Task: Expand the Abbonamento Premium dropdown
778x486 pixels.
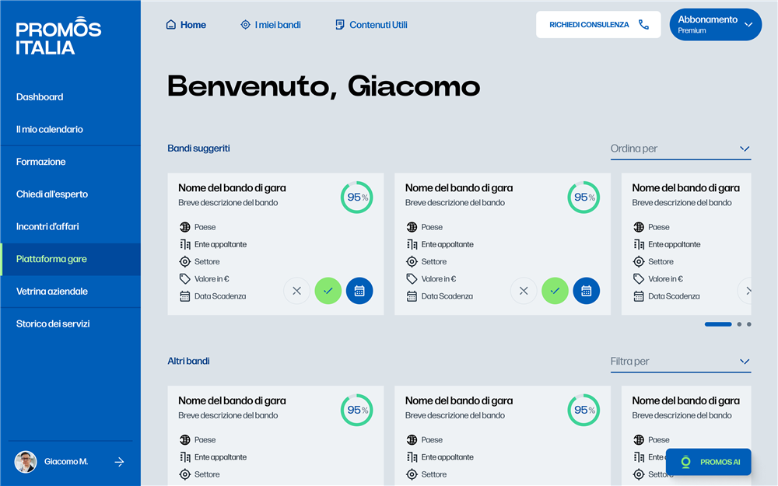Action: (716, 25)
